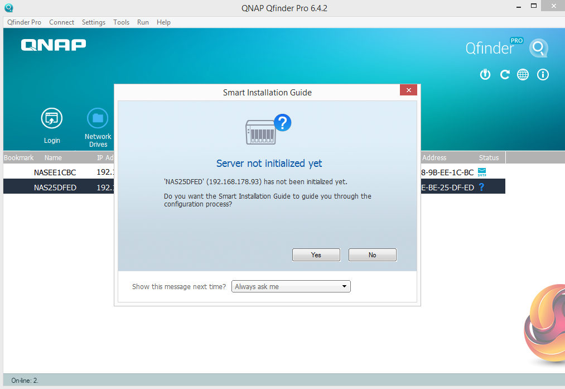Screen dimensions: 565x389
Task: Minimize the Qfinder Pro window
Action: 519,7
